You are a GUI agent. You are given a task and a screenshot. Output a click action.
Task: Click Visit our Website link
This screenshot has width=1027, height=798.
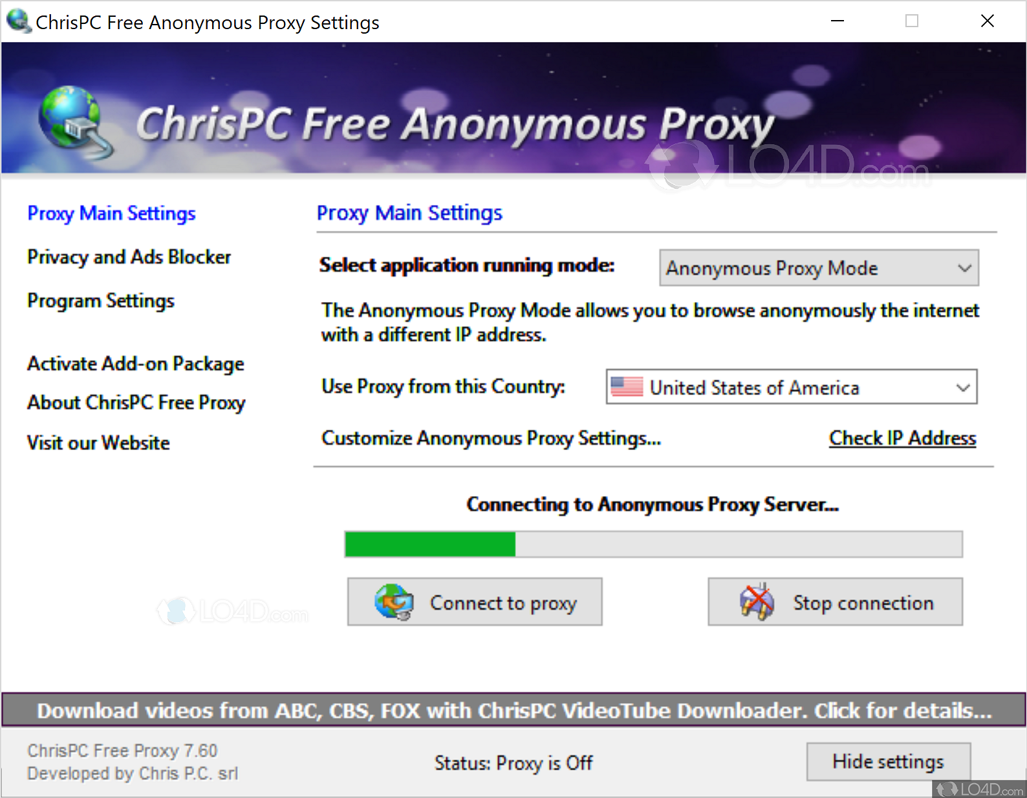click(x=98, y=443)
